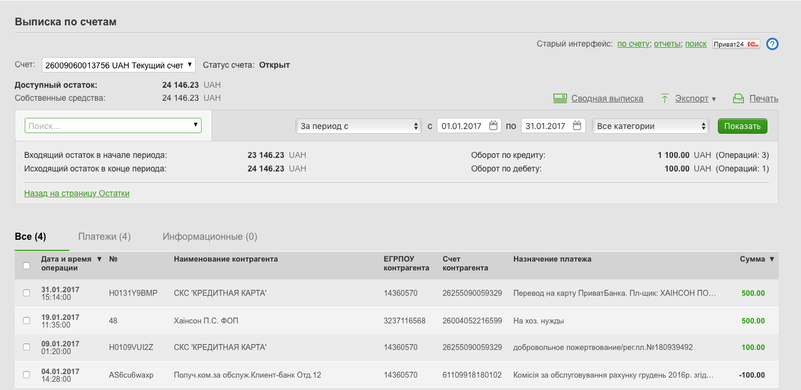Viewport: 801px width, 390px height.
Task: Click the blue help question mark icon
Action: click(x=772, y=44)
